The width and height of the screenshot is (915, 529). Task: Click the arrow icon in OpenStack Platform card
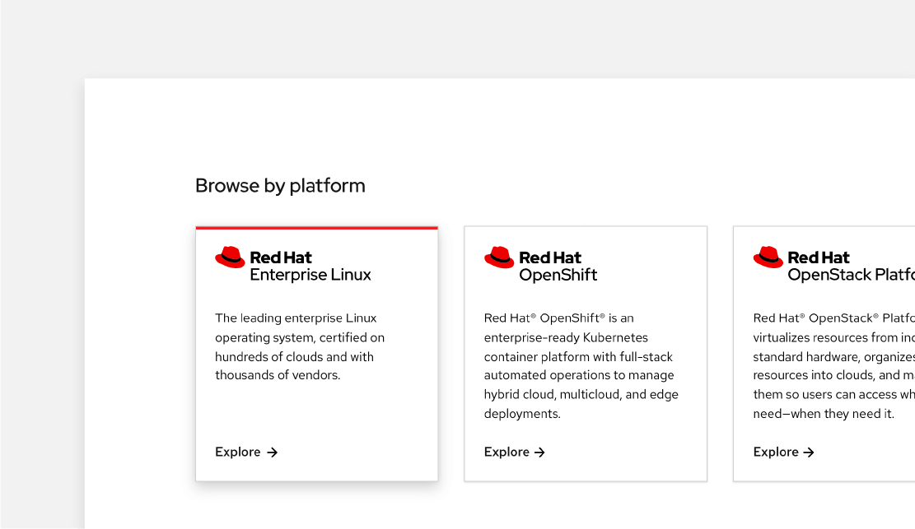[x=809, y=452]
